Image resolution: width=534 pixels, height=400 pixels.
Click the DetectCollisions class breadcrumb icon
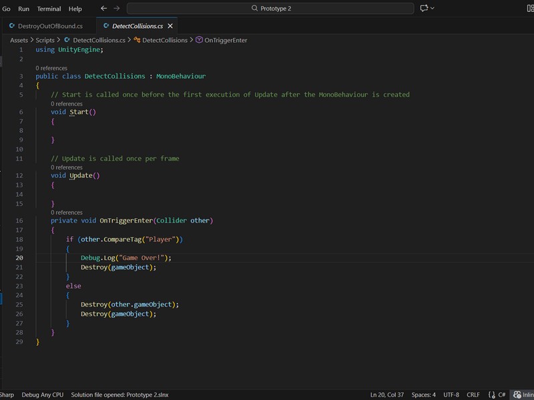(137, 40)
